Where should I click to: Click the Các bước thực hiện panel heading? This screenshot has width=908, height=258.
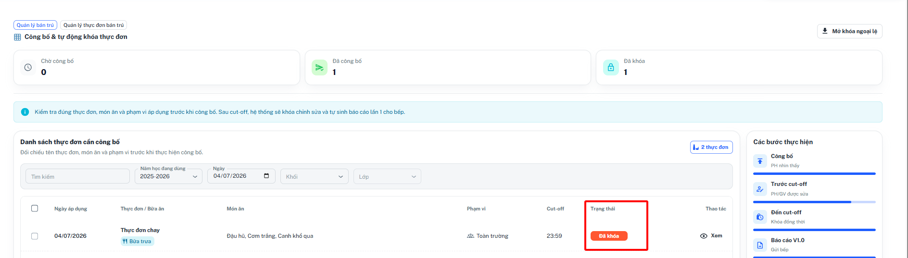point(783,142)
